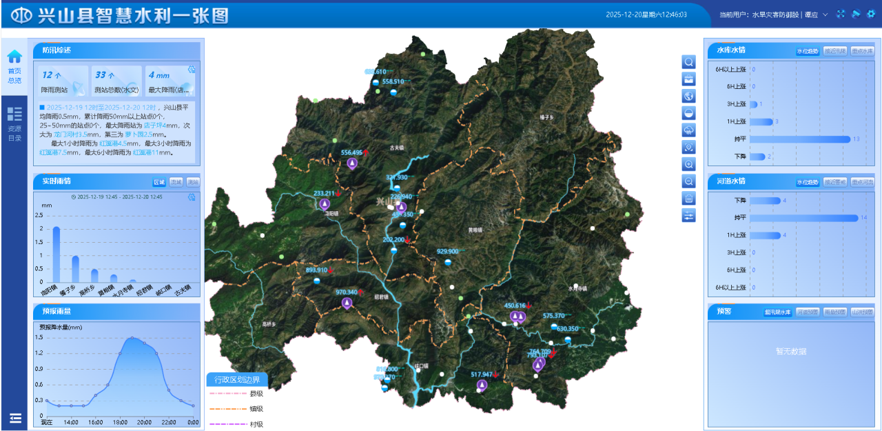Zoom out using the map toolbar

tap(688, 181)
